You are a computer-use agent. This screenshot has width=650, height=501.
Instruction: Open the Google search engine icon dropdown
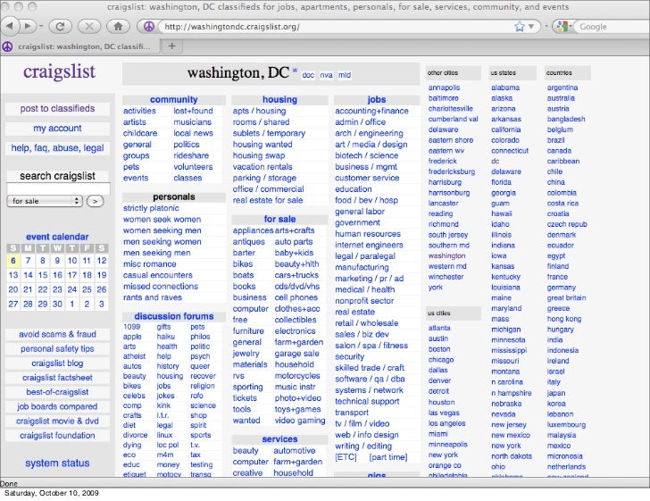(562, 27)
